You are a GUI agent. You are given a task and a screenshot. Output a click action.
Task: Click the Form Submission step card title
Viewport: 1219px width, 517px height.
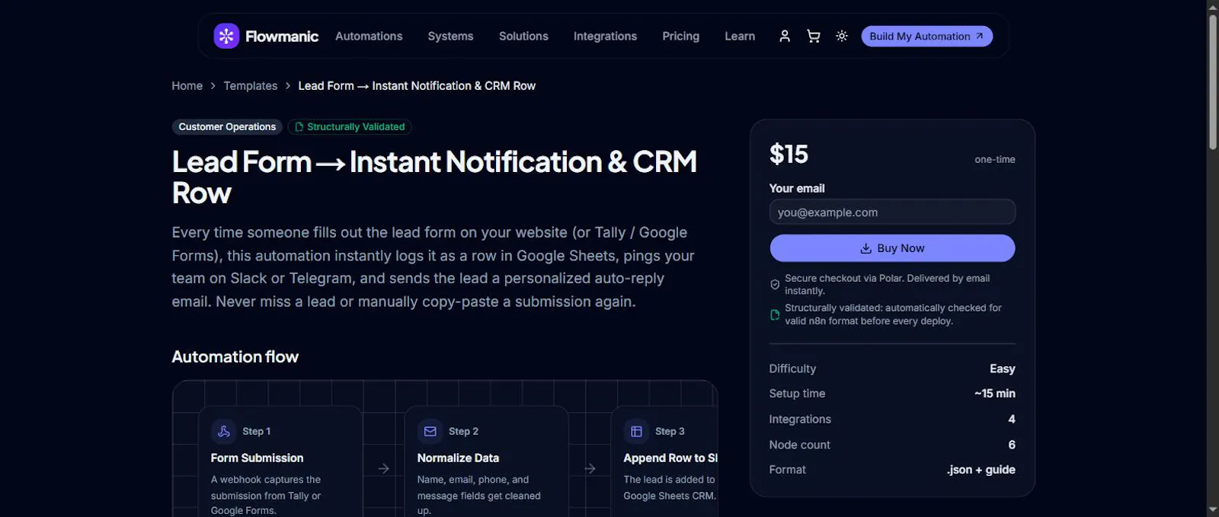point(257,458)
